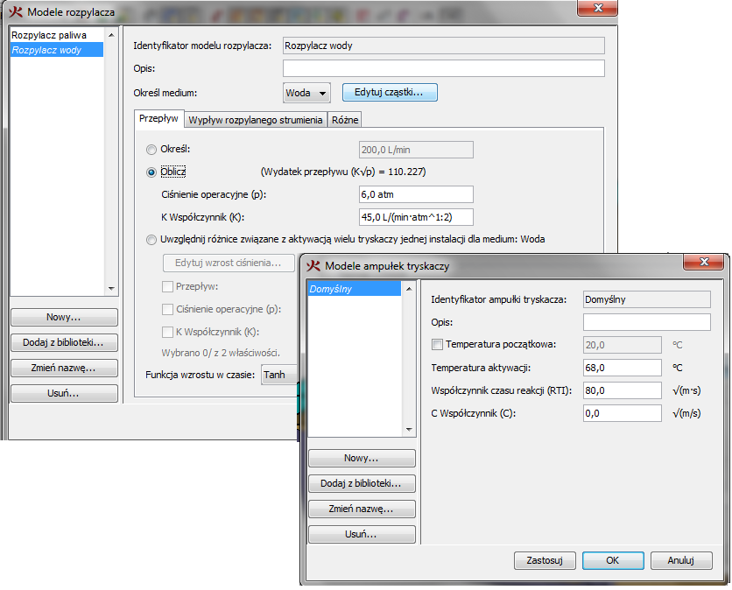The width and height of the screenshot is (732, 590).
Task: Click the ampoule list scroll-down arrow
Action: click(x=409, y=430)
